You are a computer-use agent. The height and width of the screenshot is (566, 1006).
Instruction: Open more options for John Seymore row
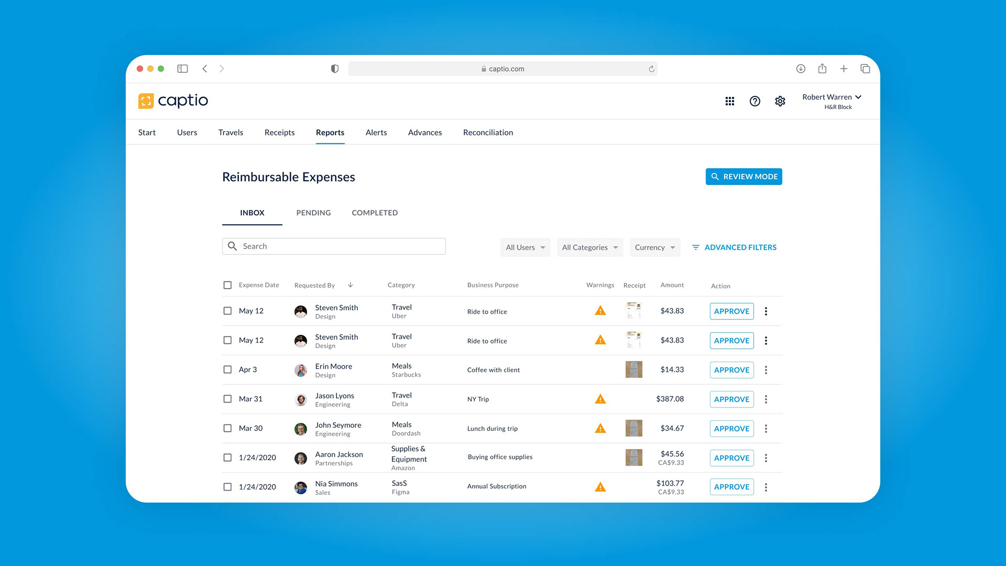pyautogui.click(x=766, y=429)
